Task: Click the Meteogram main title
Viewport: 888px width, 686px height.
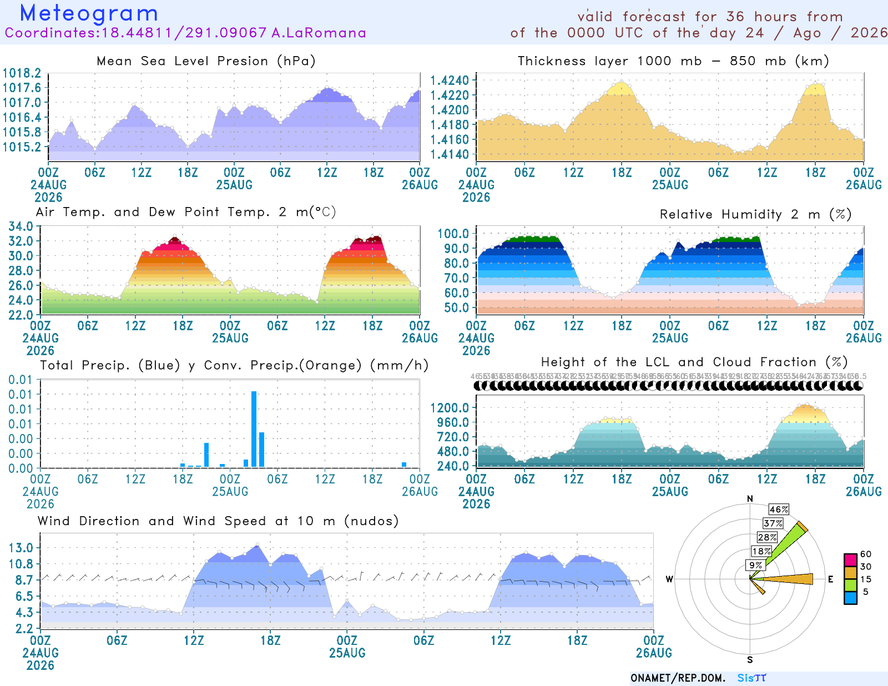Action: tap(89, 13)
